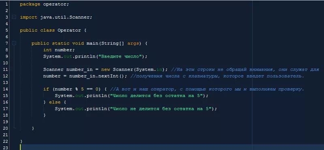
Task: Place cursor on empty line 23
Action: 171,148
